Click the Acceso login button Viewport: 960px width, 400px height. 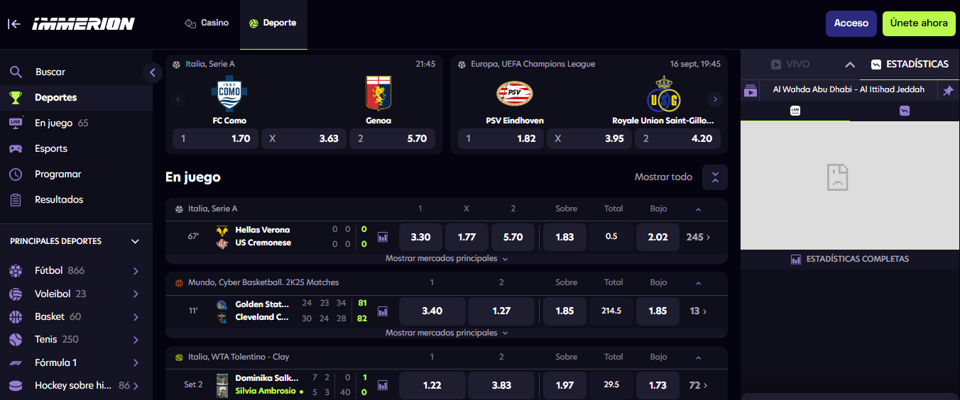[851, 23]
